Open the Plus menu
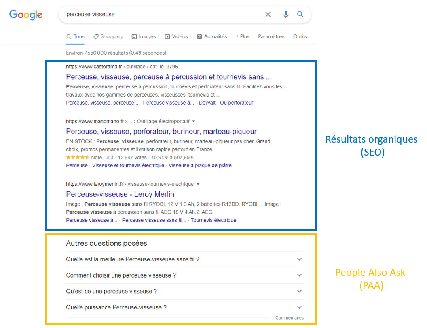Viewport: 427px width, 328px height. click(x=243, y=36)
